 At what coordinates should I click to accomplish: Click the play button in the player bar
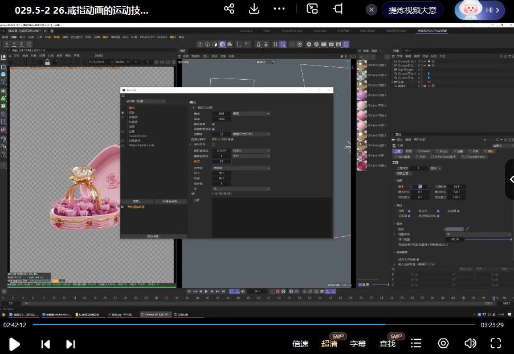15,344
